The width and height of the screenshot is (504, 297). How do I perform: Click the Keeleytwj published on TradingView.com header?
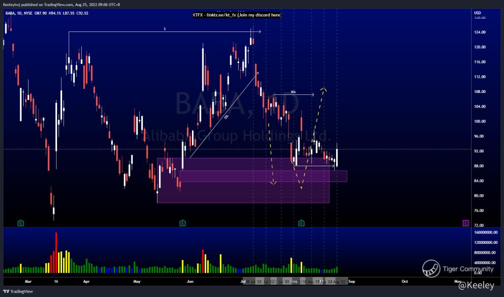click(x=62, y=5)
